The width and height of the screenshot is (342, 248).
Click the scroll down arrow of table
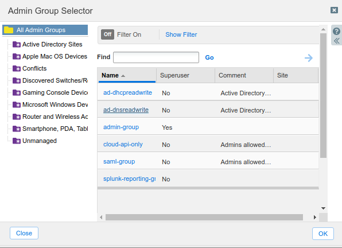tap(323, 208)
